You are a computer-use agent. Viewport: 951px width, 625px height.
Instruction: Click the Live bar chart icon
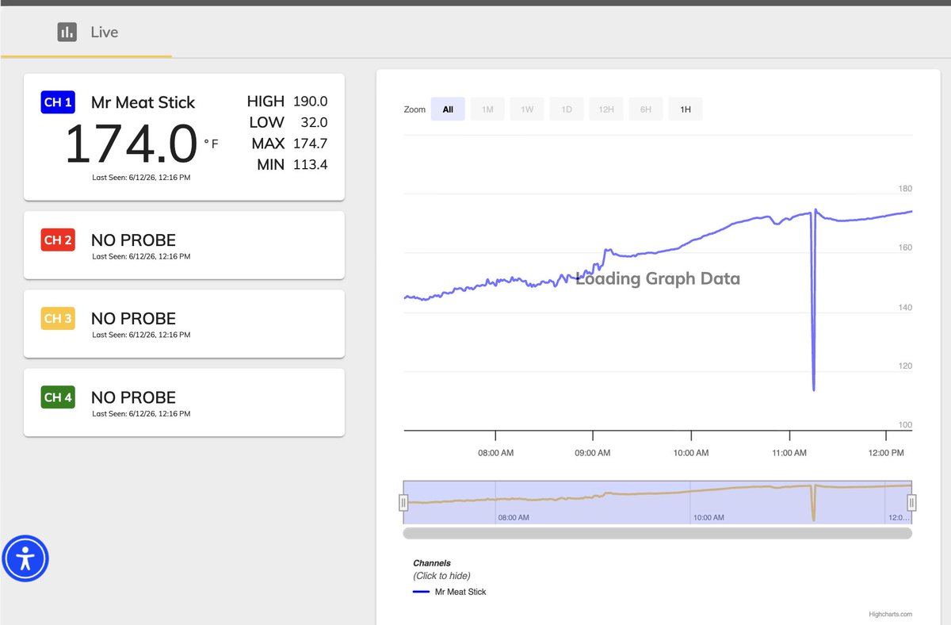click(x=67, y=33)
